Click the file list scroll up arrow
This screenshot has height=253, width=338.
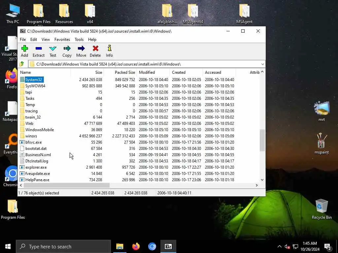262,72
